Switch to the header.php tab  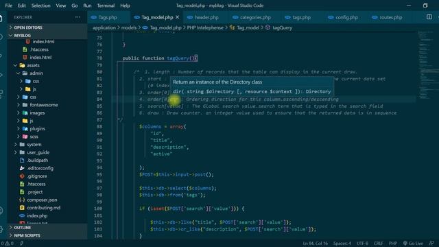(x=206, y=17)
